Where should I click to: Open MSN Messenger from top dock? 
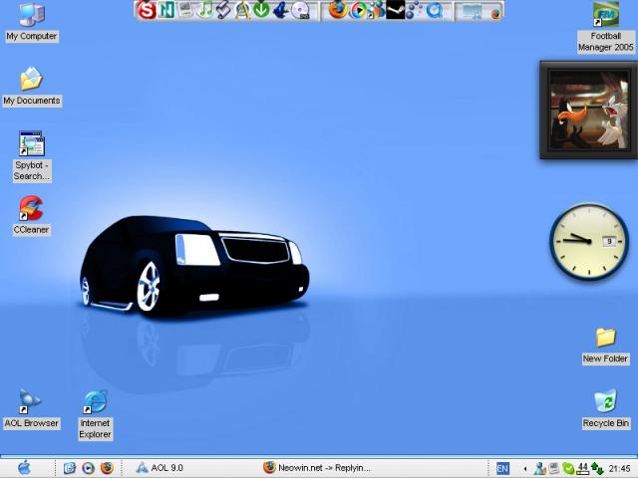(x=377, y=10)
